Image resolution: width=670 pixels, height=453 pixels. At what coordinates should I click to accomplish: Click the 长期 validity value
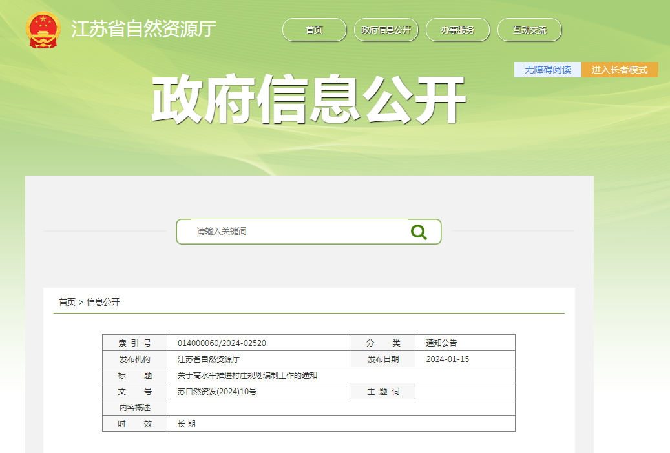(x=187, y=424)
